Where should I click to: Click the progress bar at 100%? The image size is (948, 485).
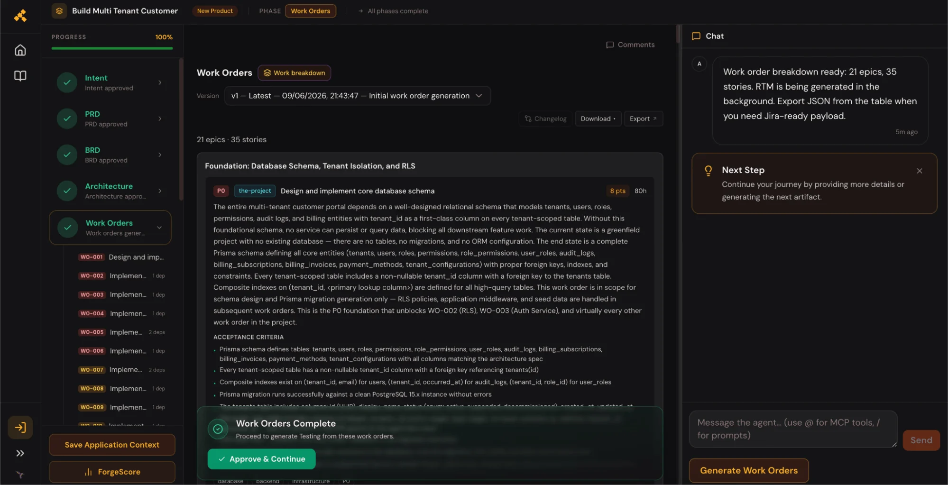tap(112, 48)
